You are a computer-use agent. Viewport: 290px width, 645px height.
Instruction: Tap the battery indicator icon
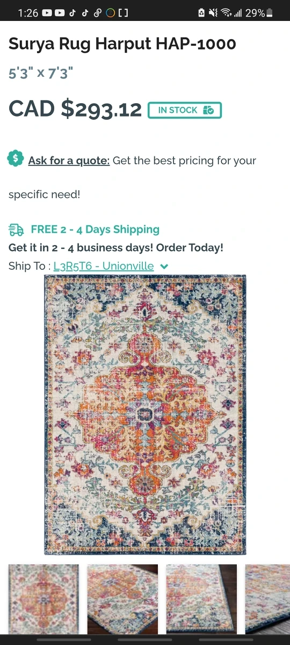click(270, 13)
